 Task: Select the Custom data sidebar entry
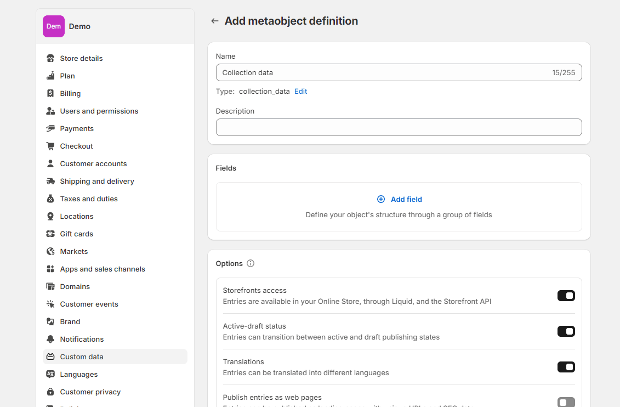(x=81, y=357)
